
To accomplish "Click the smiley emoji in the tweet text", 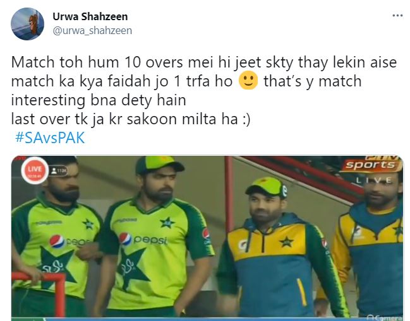I will (x=248, y=81).
